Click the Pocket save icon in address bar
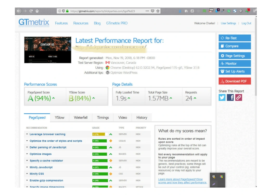This screenshot has width=260, height=195. (x=153, y=11)
